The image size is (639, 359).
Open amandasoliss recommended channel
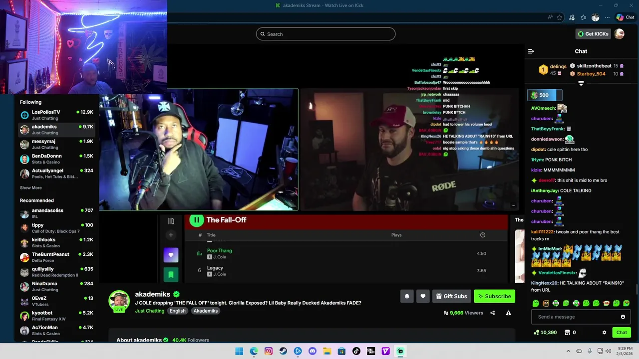pos(56,213)
